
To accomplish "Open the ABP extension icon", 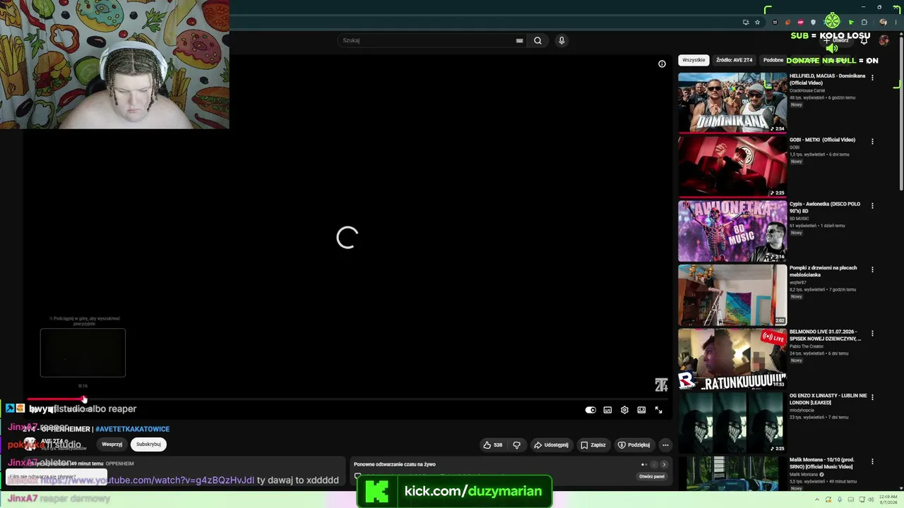I will [x=800, y=22].
